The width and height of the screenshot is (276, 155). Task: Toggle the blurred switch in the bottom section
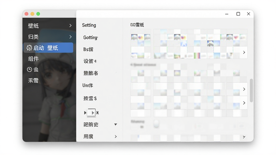pos(156,124)
